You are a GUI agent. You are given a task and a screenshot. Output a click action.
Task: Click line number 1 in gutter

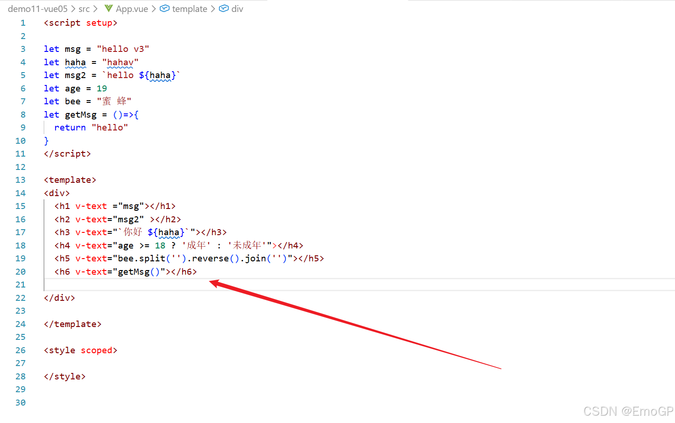(23, 23)
